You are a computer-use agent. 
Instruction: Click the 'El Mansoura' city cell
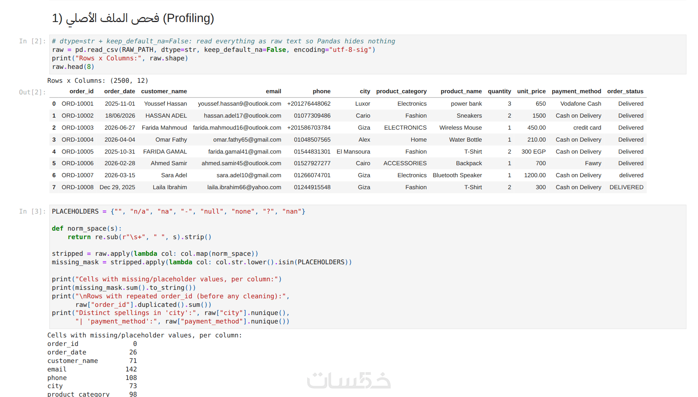coord(353,152)
